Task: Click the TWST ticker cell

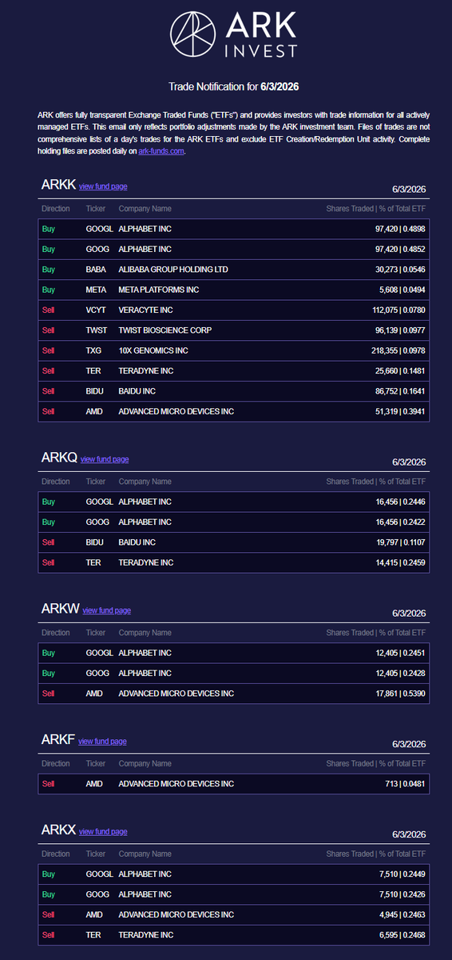Action: pyautogui.click(x=97, y=330)
